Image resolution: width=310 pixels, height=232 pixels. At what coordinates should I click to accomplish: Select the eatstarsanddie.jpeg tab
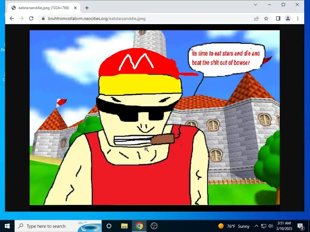[x=44, y=8]
